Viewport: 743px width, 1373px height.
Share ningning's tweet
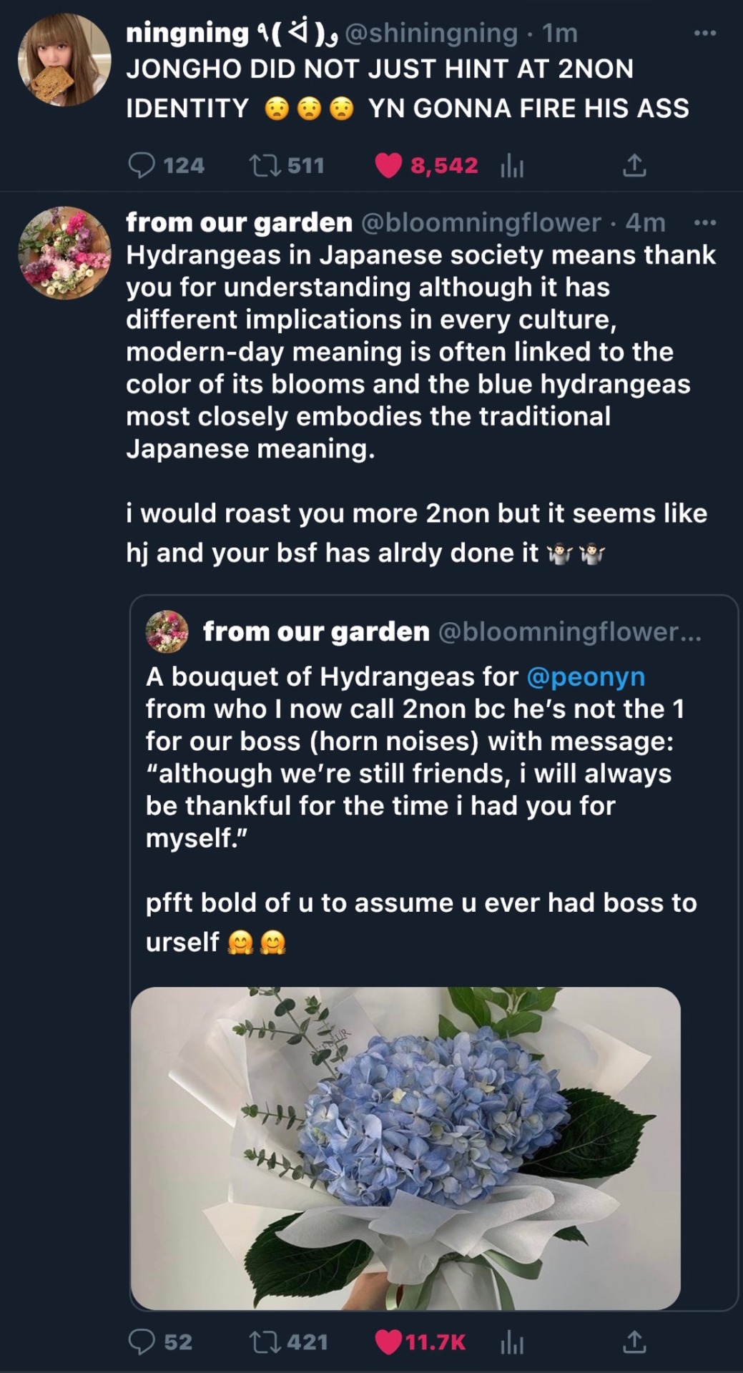tap(634, 166)
